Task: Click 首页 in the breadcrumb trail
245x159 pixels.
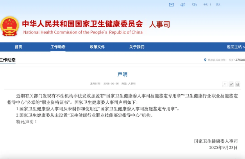Action: [231, 60]
